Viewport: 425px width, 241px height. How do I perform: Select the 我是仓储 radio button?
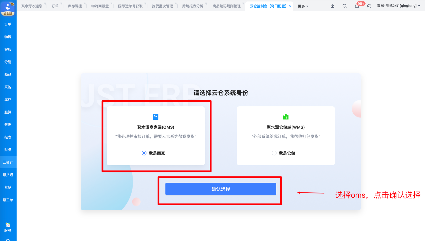pos(274,153)
